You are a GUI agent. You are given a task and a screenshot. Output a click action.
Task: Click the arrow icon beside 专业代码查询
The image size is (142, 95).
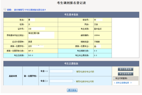click(x=114, y=78)
